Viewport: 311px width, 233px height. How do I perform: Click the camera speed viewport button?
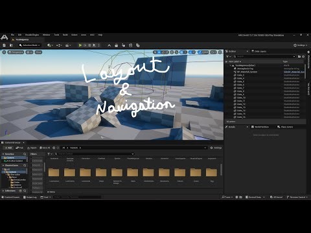click(x=213, y=52)
